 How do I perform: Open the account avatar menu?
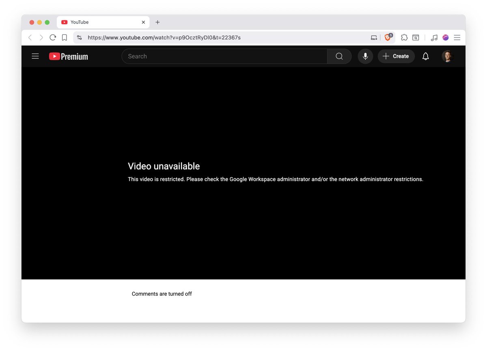tap(447, 56)
